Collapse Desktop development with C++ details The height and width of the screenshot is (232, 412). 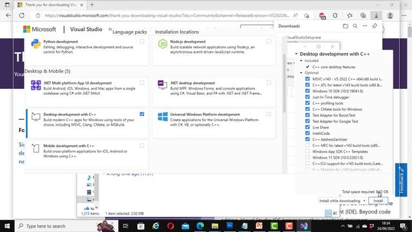(296, 54)
